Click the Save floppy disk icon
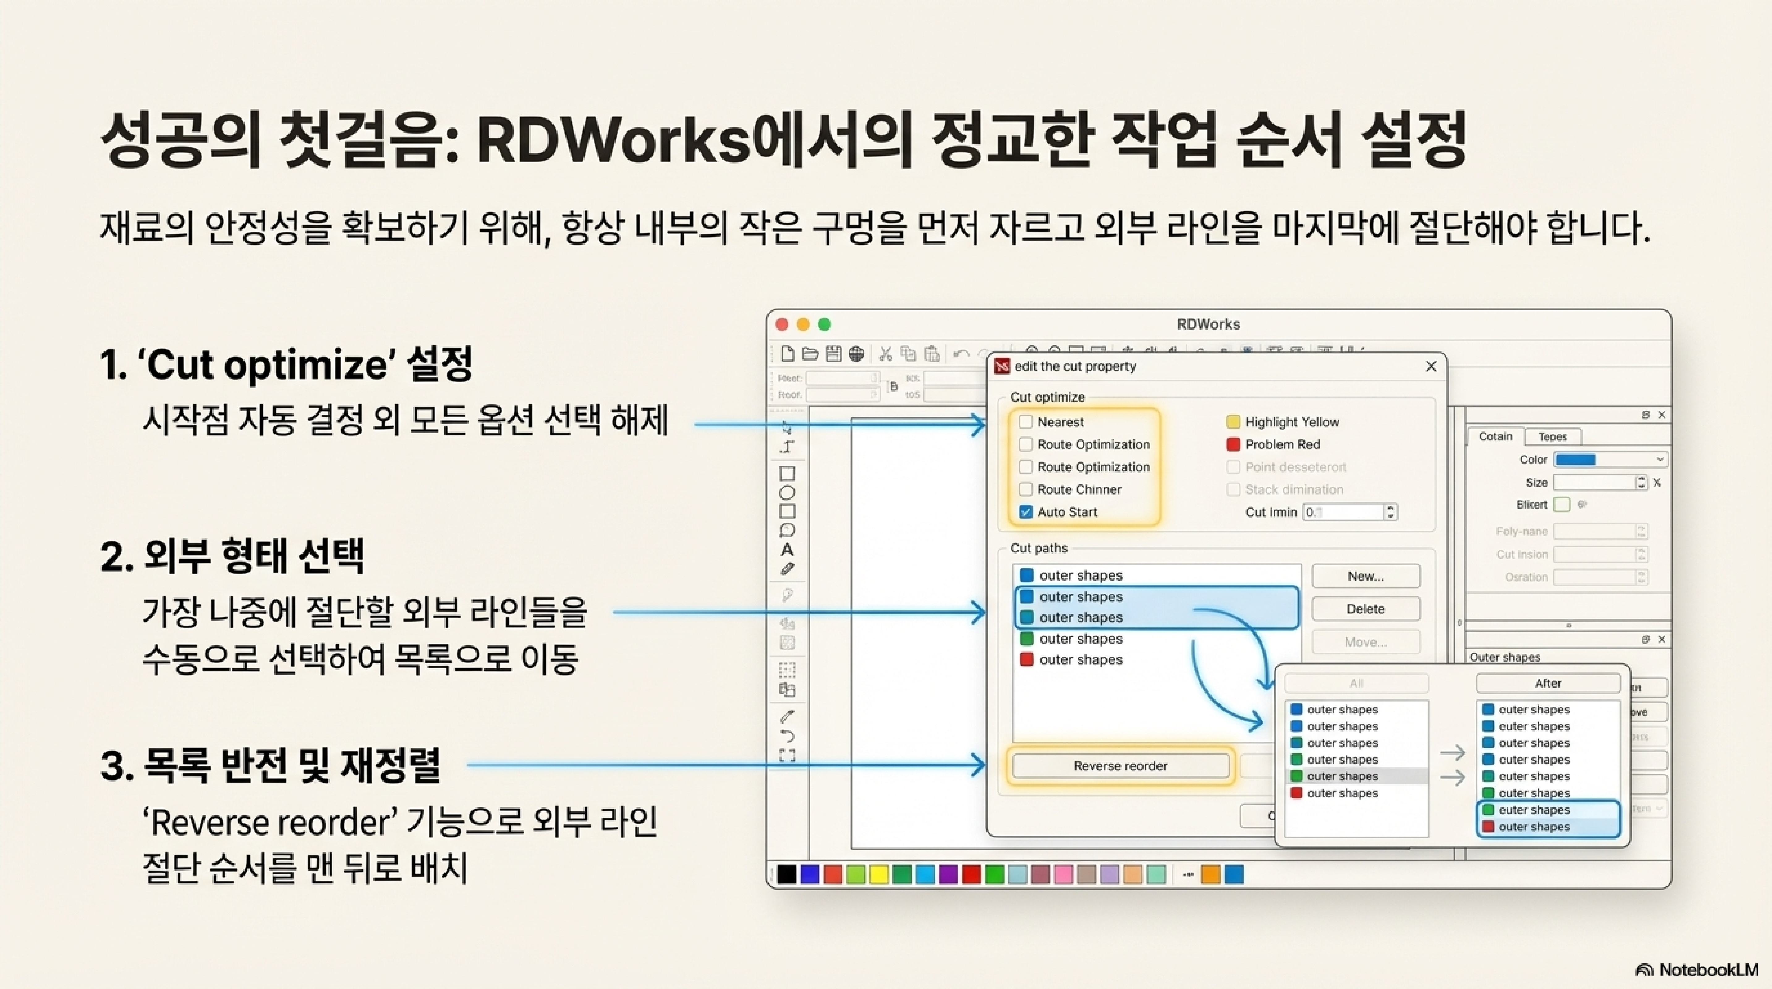Screen dimensions: 1772x989 833,354
